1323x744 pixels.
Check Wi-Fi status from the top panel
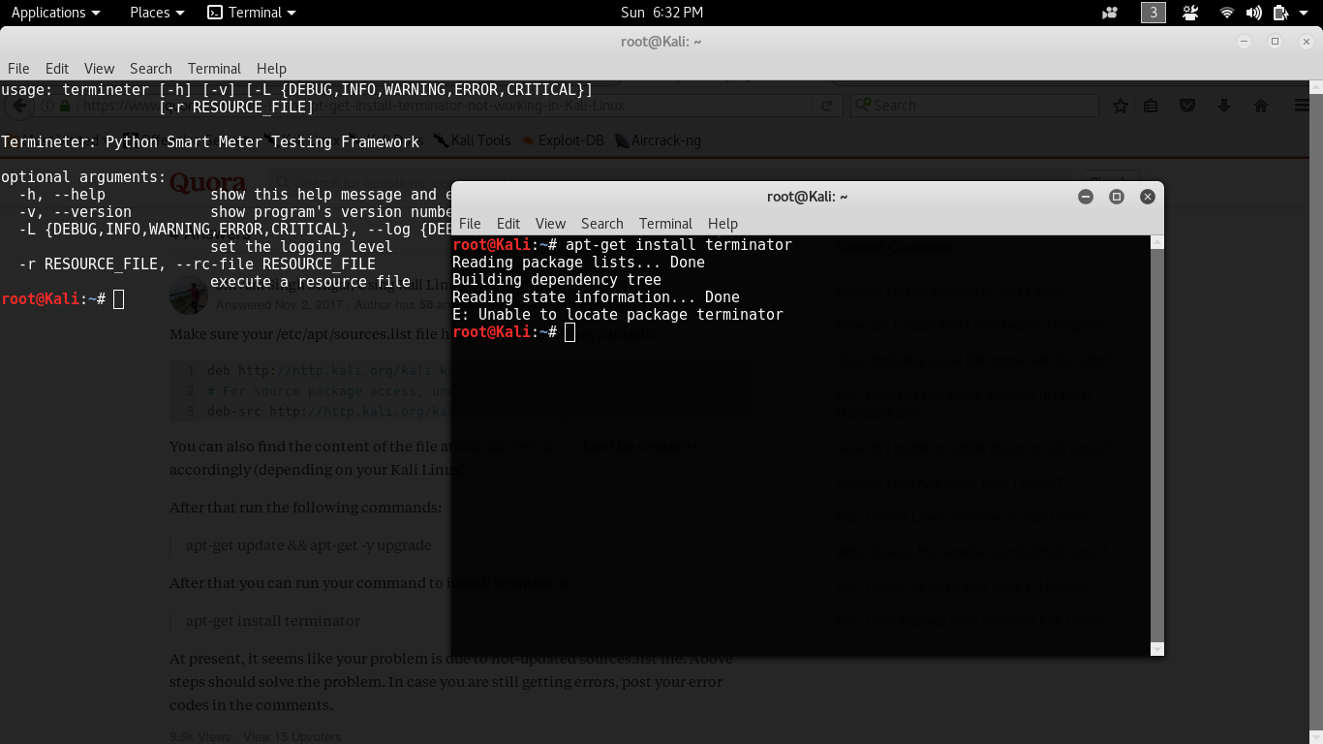tap(1228, 13)
